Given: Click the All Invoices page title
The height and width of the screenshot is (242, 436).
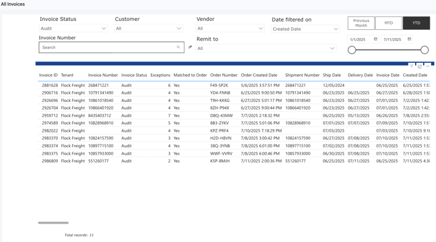Looking at the screenshot, I should click(13, 4).
